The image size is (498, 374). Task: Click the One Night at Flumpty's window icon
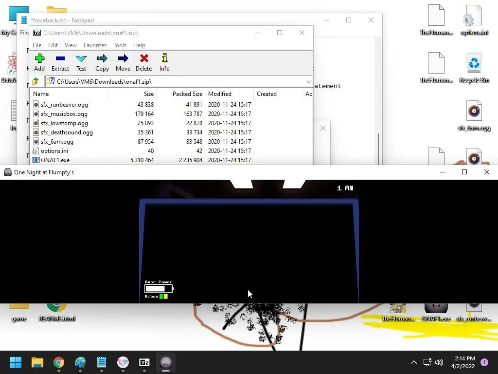pos(8,172)
